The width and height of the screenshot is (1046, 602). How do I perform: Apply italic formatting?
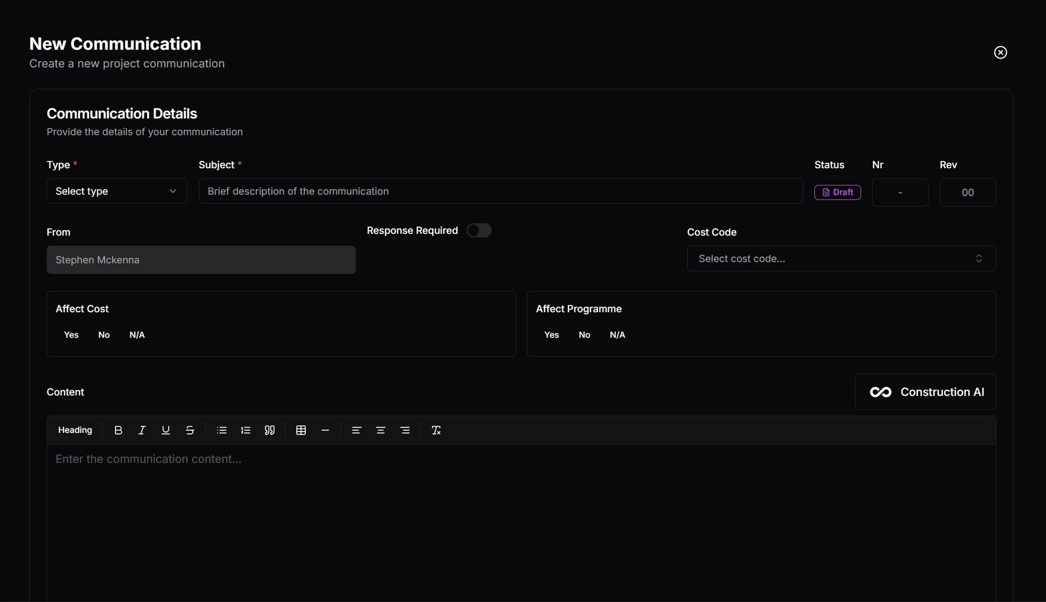click(142, 430)
